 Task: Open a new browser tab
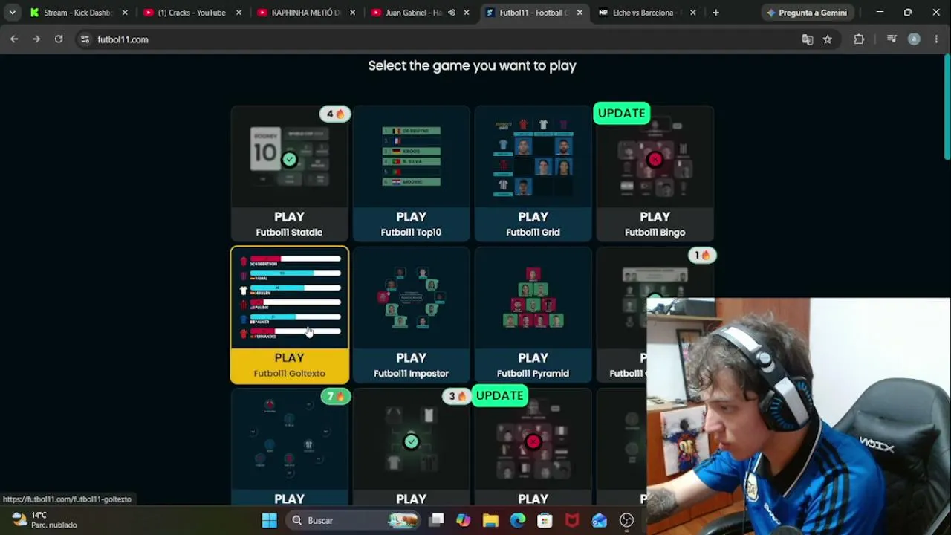(x=715, y=13)
